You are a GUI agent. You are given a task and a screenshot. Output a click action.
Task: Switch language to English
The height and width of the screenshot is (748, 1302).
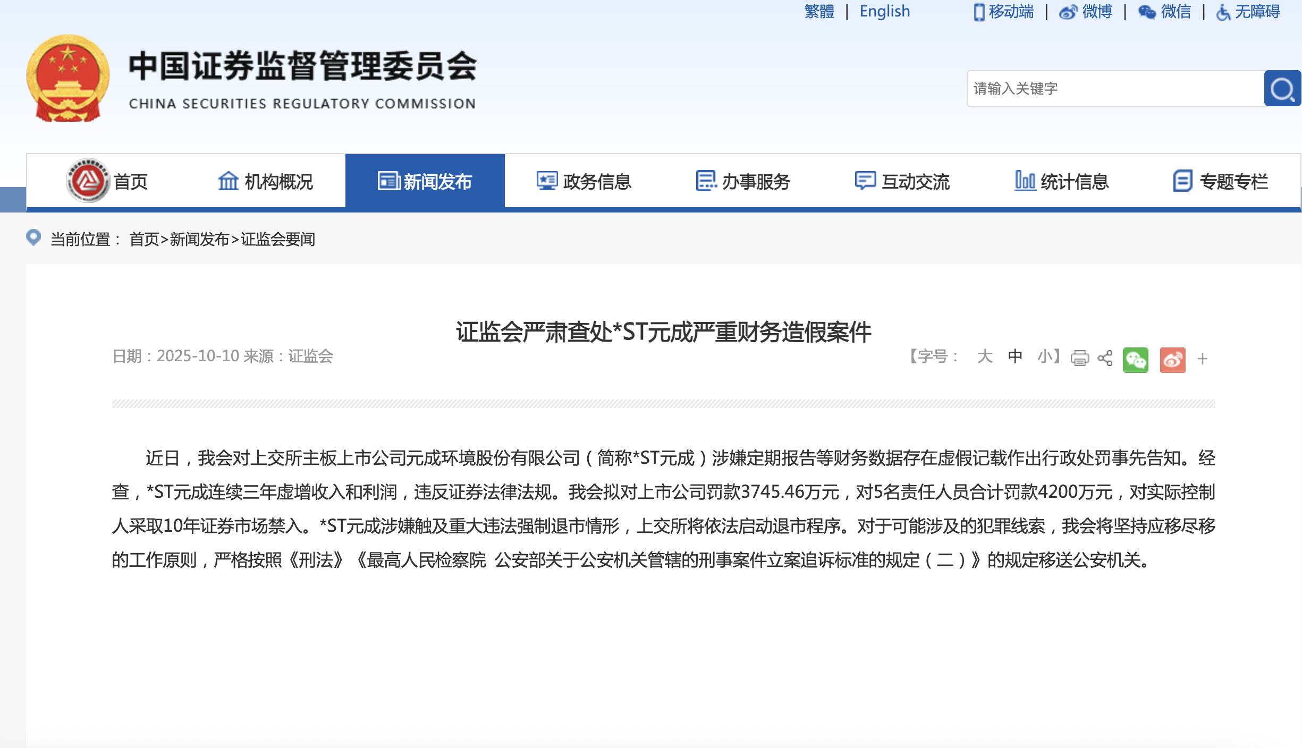pyautogui.click(x=884, y=12)
